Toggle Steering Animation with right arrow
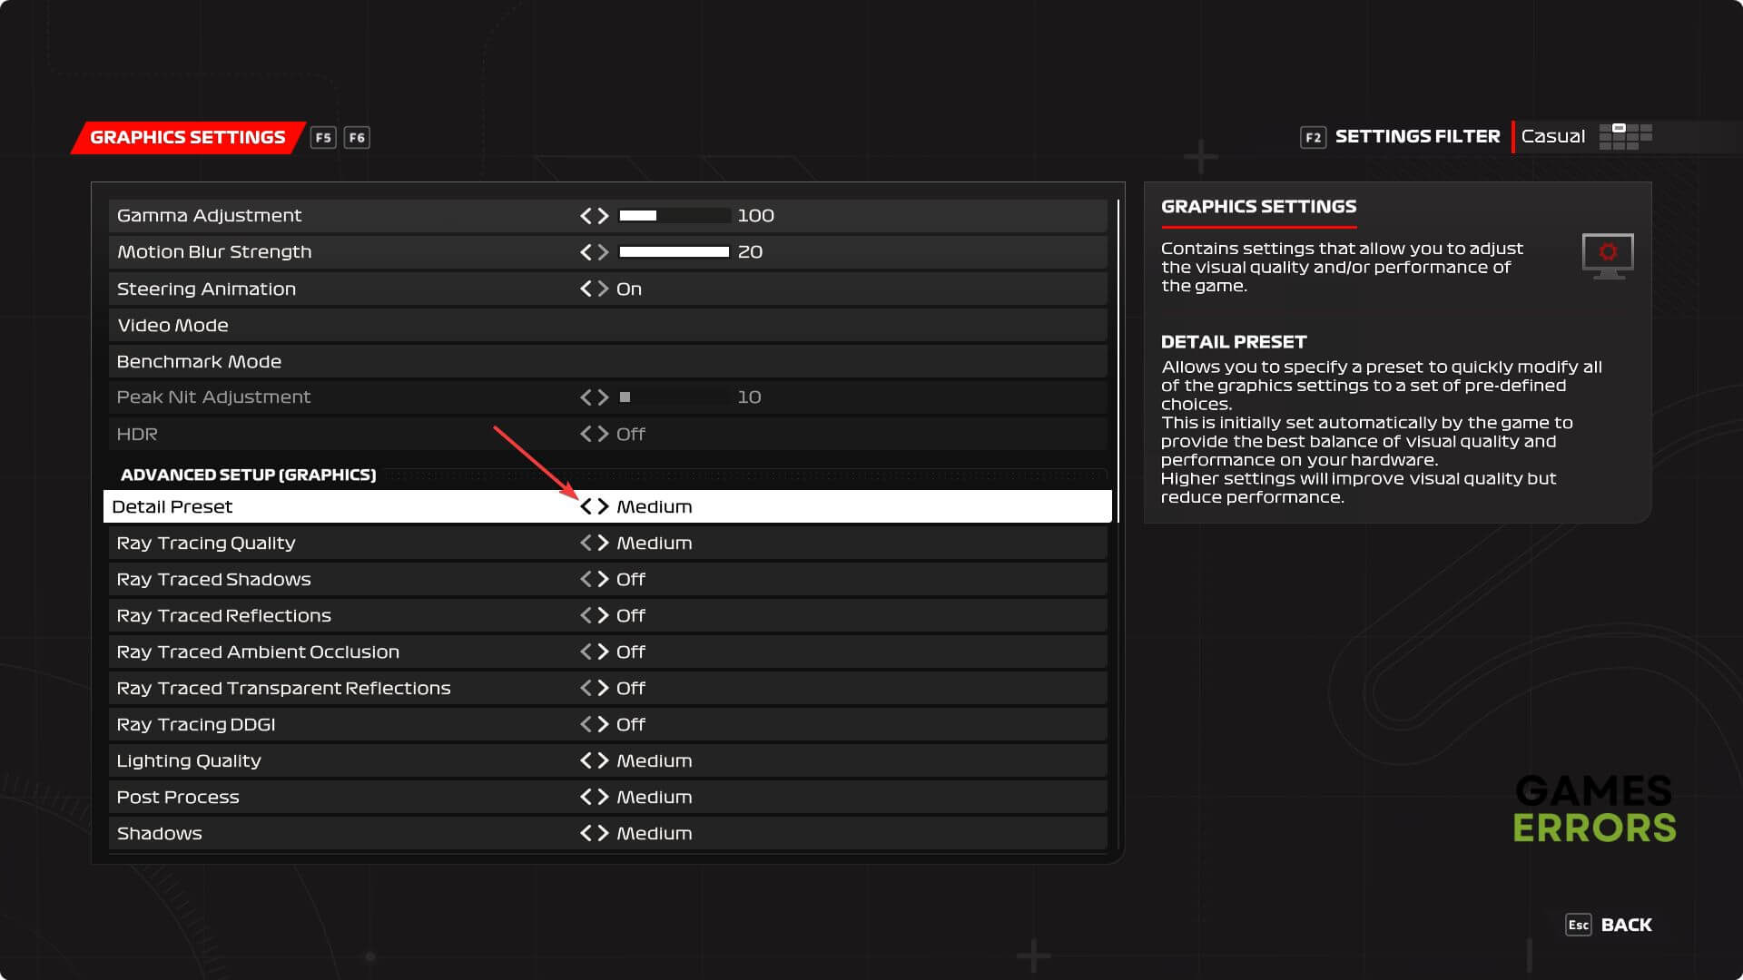The width and height of the screenshot is (1743, 980). pyautogui.click(x=603, y=289)
